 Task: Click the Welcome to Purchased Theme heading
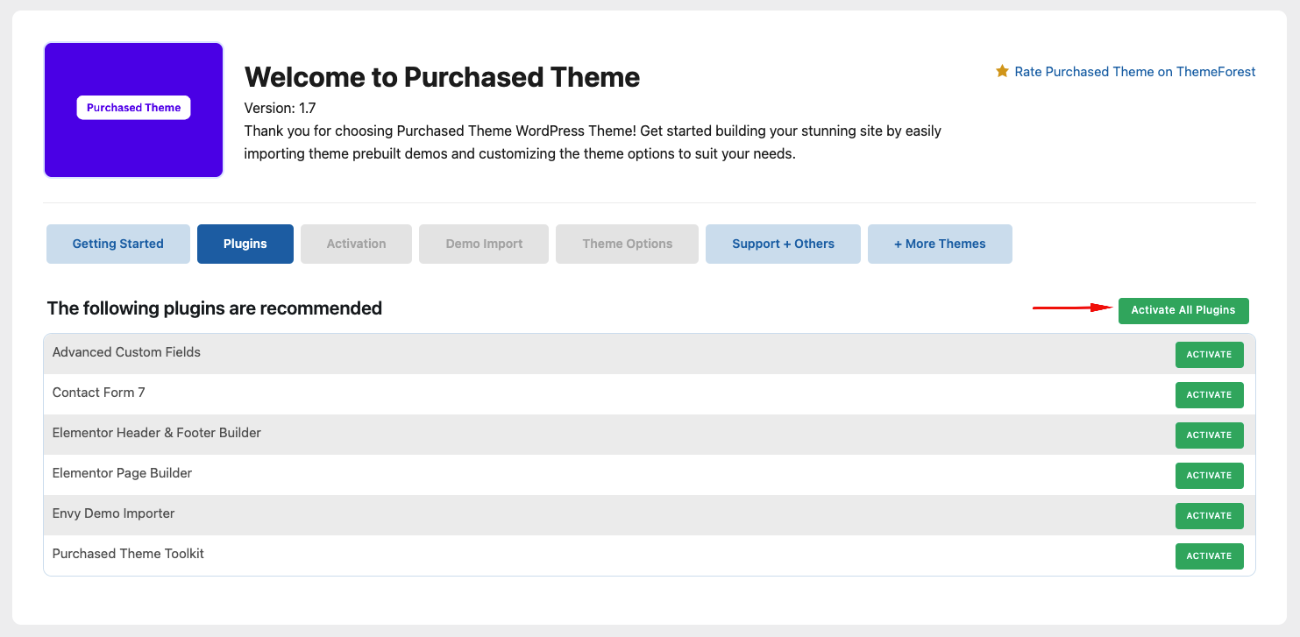point(442,77)
